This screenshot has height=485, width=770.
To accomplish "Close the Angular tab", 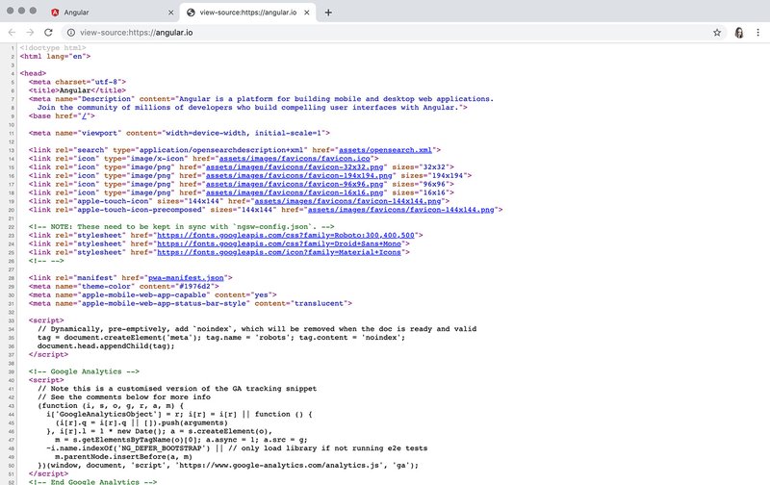I will click(x=171, y=13).
